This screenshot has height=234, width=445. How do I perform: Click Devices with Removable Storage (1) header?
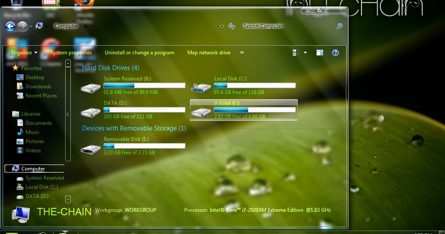[x=134, y=128]
